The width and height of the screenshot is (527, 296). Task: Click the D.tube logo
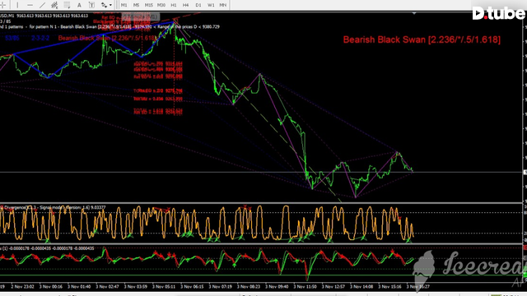pos(498,13)
